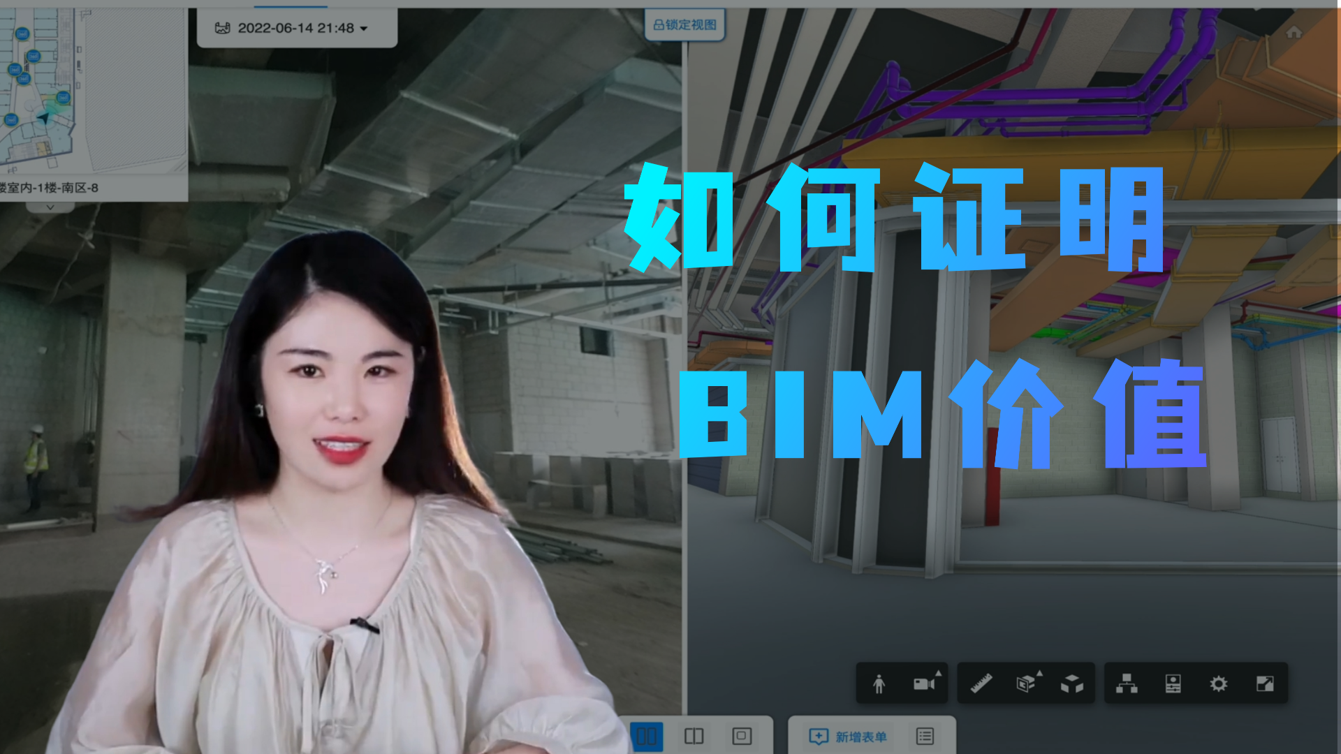Select the active tab above the date picker

click(290, 3)
